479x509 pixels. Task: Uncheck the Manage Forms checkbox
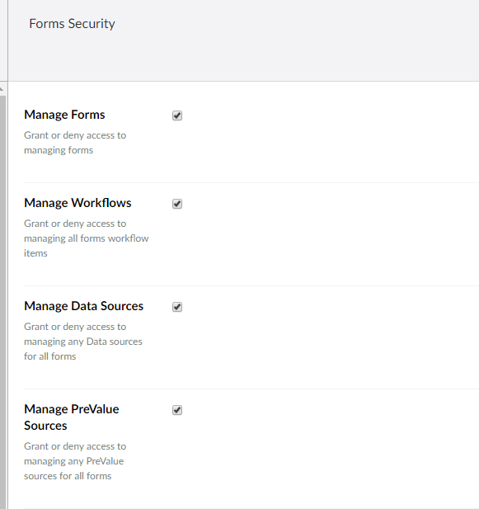(177, 115)
